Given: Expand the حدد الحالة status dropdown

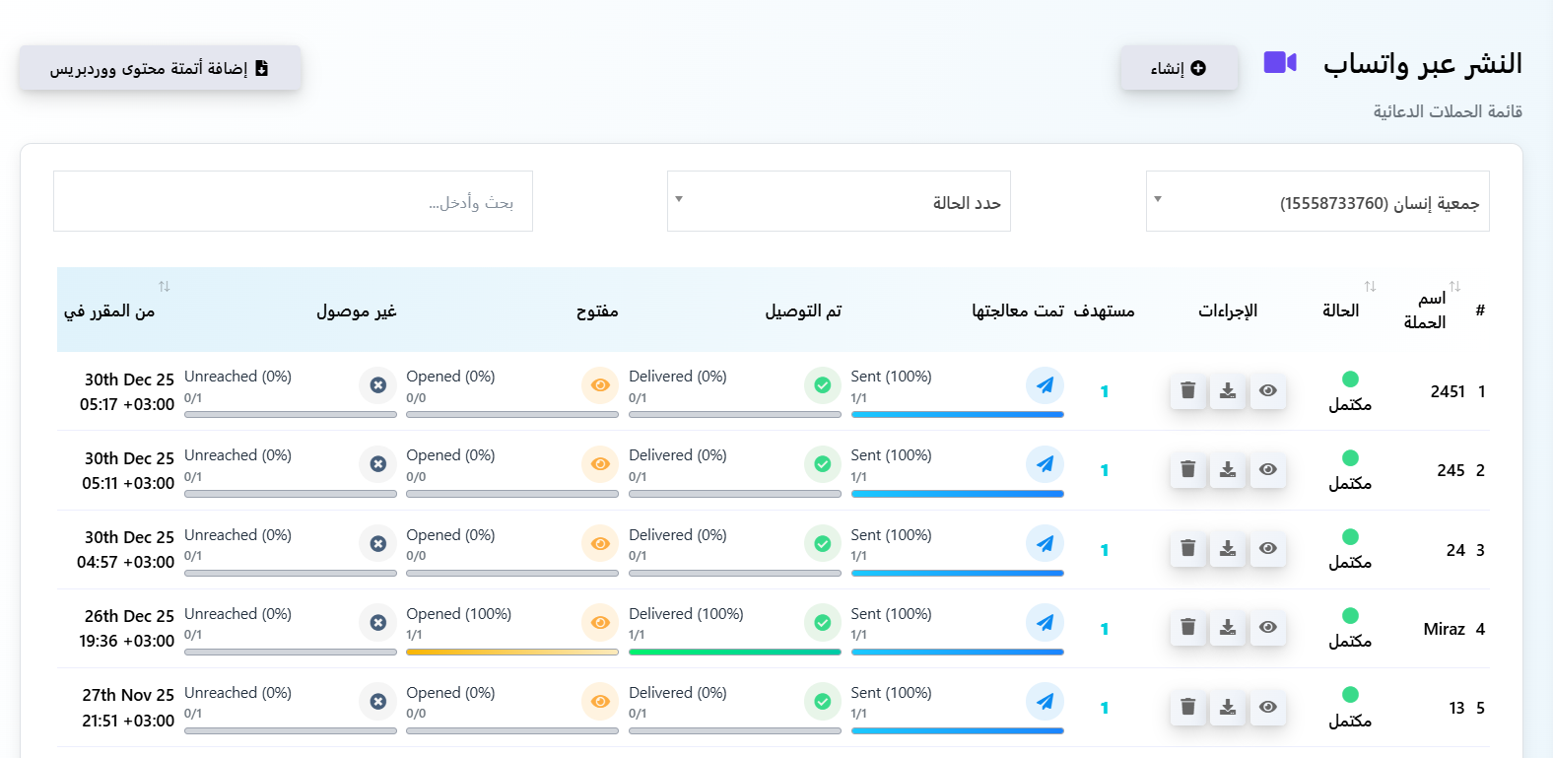Looking at the screenshot, I should [839, 202].
